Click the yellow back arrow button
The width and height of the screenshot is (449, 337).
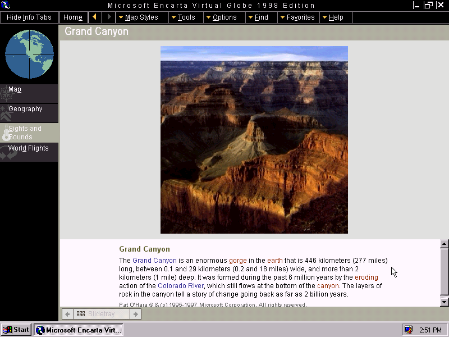[94, 17]
